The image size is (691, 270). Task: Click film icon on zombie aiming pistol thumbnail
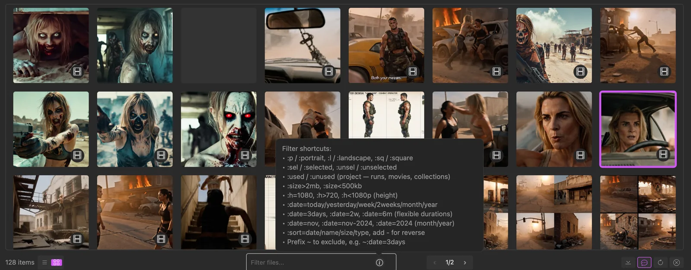[77, 155]
